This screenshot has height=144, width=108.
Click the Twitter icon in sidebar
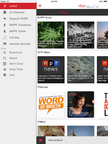tap(5, 31)
